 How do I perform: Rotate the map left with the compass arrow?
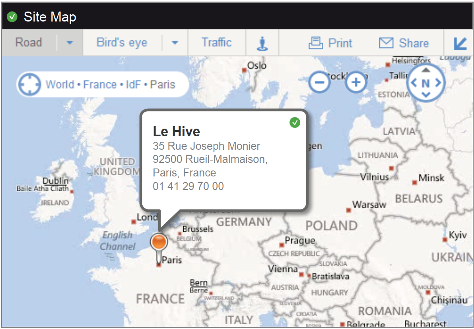coord(414,82)
